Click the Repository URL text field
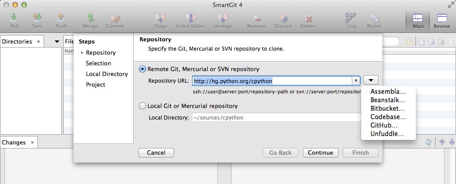Viewport: 456px width, 184px height. click(272, 81)
